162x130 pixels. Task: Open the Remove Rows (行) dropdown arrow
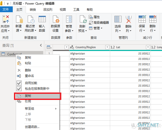[155, 30]
